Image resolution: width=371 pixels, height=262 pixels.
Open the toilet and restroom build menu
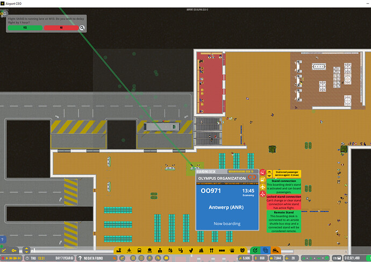click(x=191, y=250)
